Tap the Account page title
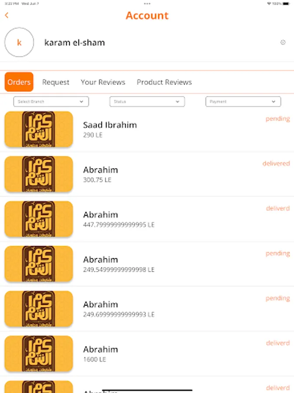Image resolution: width=294 pixels, height=393 pixels. (147, 16)
